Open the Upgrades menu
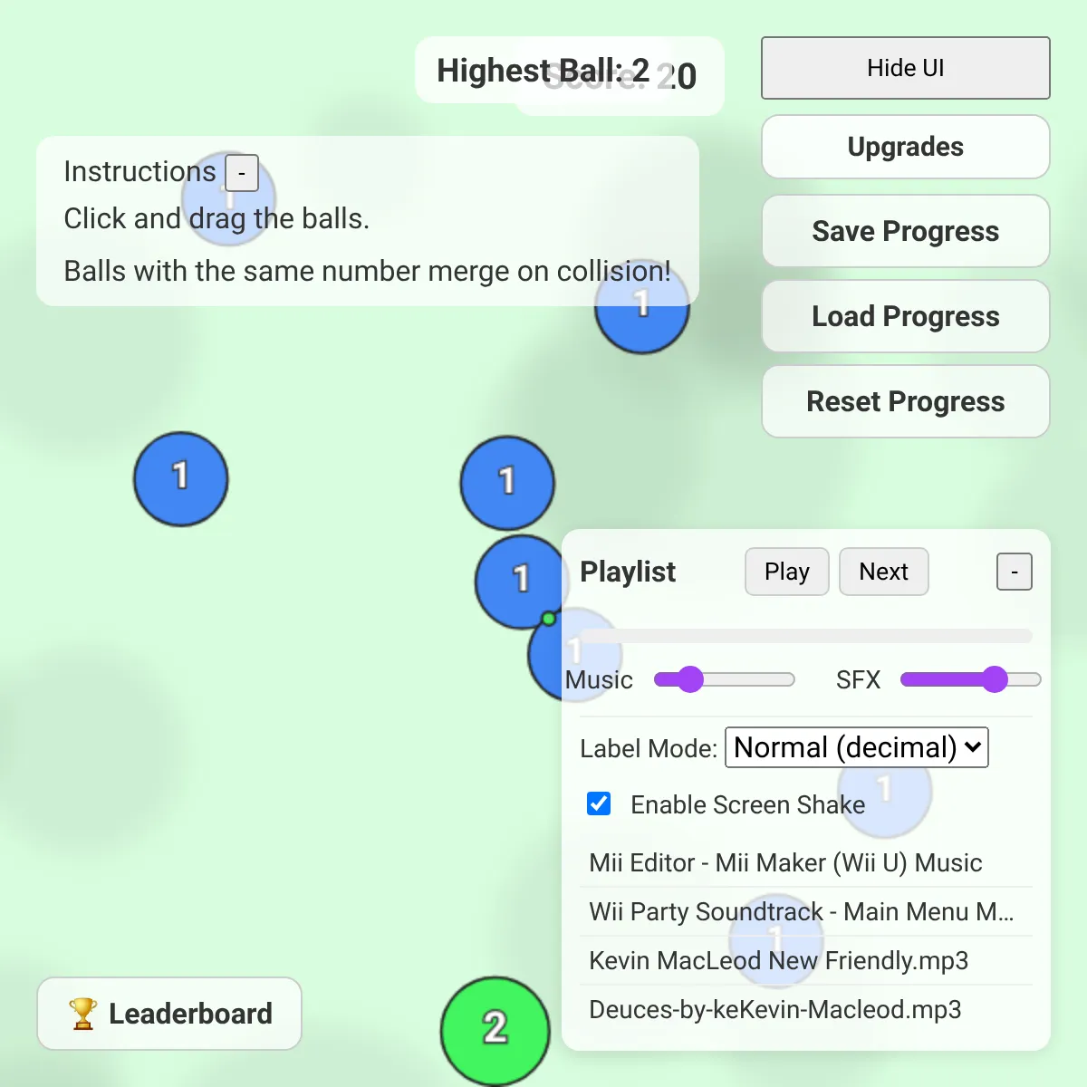1087x1087 pixels. [906, 147]
